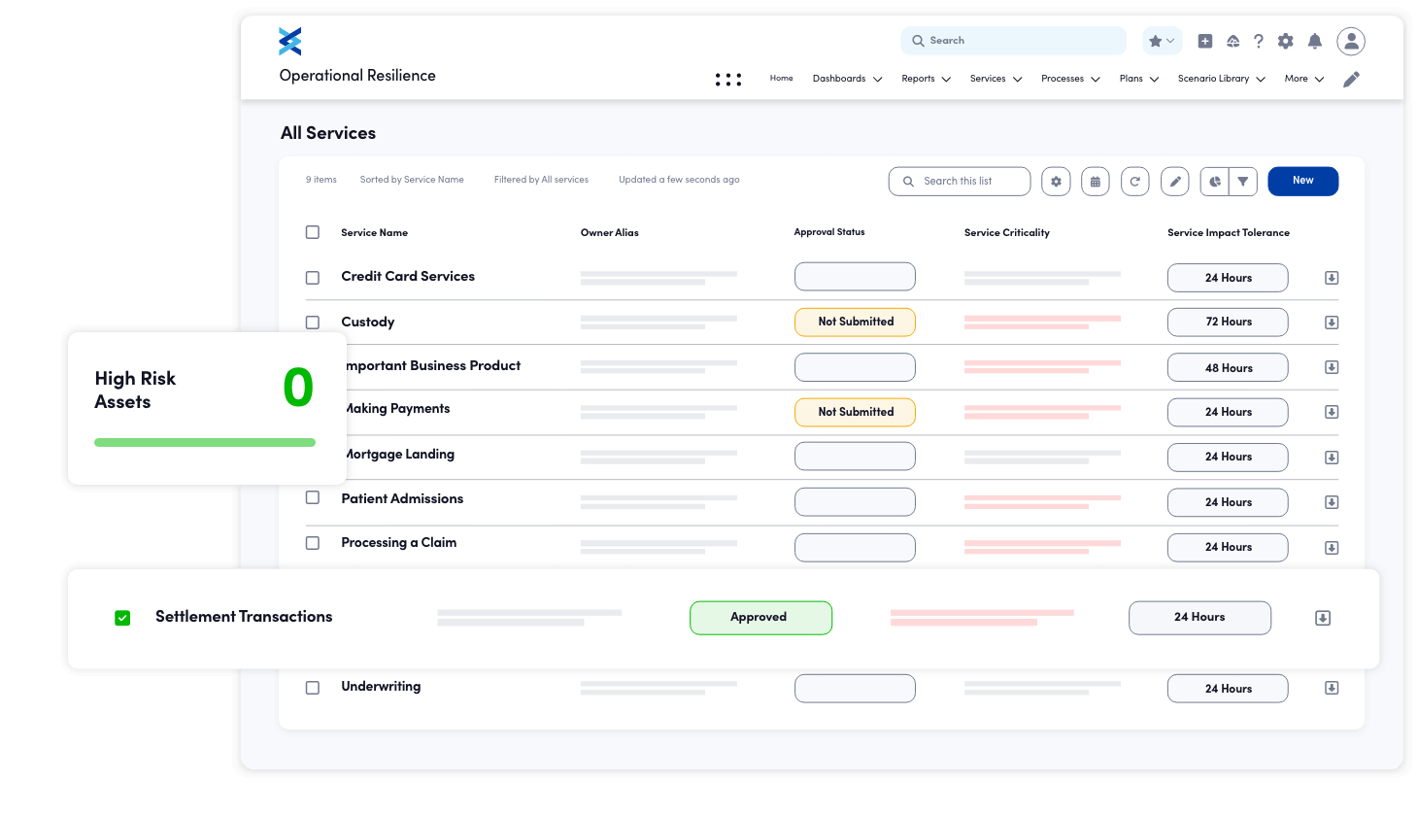Screen dimensions: 1418x816
Task: Sort by Approval Status column header
Action: pyautogui.click(x=829, y=232)
